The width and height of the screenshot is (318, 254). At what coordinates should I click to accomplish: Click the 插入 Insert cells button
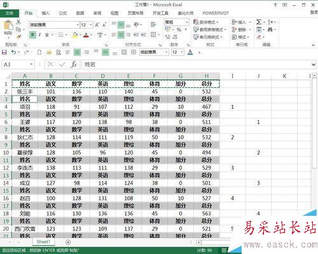click(241, 22)
